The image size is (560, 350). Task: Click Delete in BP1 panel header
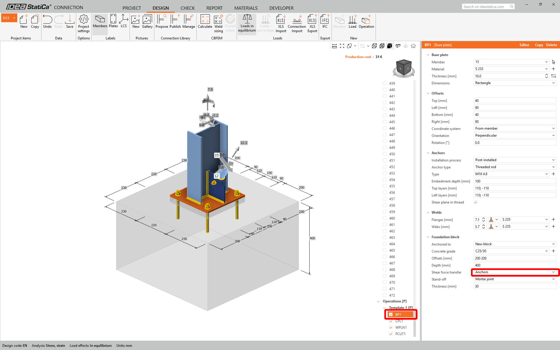coord(551,45)
